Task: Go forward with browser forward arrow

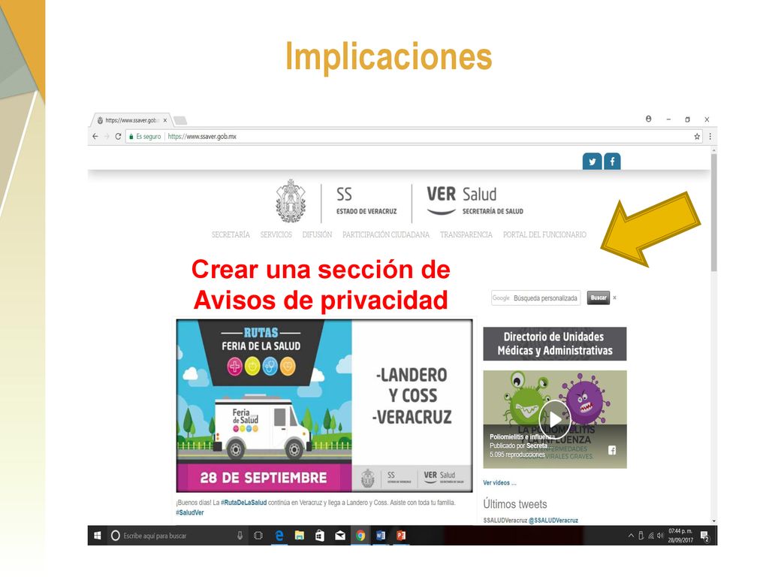Action: point(107,137)
